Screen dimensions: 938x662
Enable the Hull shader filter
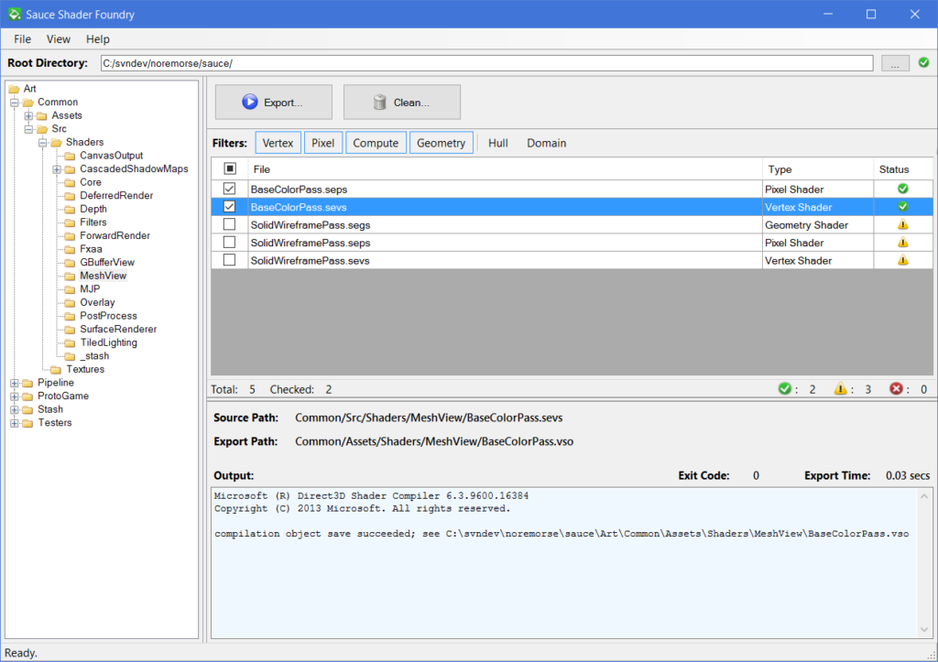click(x=497, y=143)
